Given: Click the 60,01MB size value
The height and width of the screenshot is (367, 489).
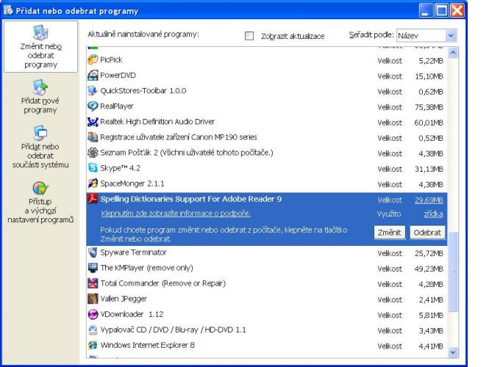Looking at the screenshot, I should click(429, 123).
